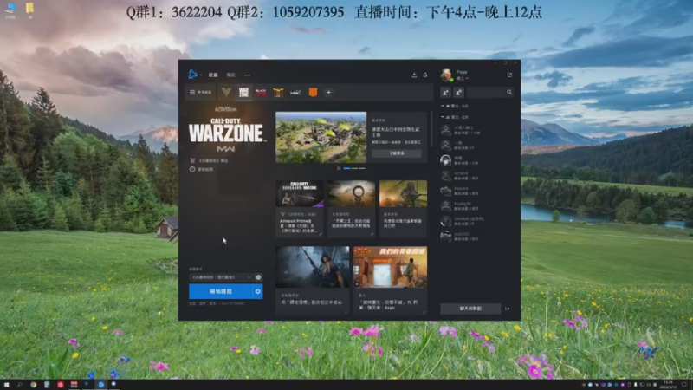Select the Warzone game tab
This screenshot has width=693, height=390.
point(243,93)
